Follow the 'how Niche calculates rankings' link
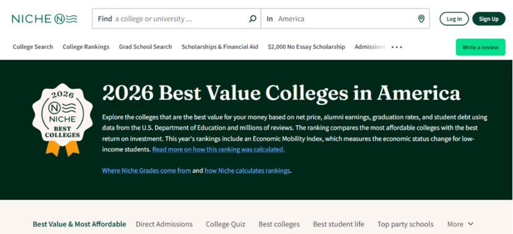 [x=247, y=170]
